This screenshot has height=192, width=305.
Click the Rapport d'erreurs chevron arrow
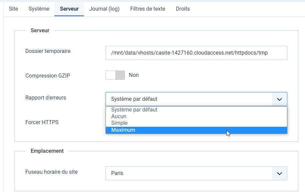(280, 99)
